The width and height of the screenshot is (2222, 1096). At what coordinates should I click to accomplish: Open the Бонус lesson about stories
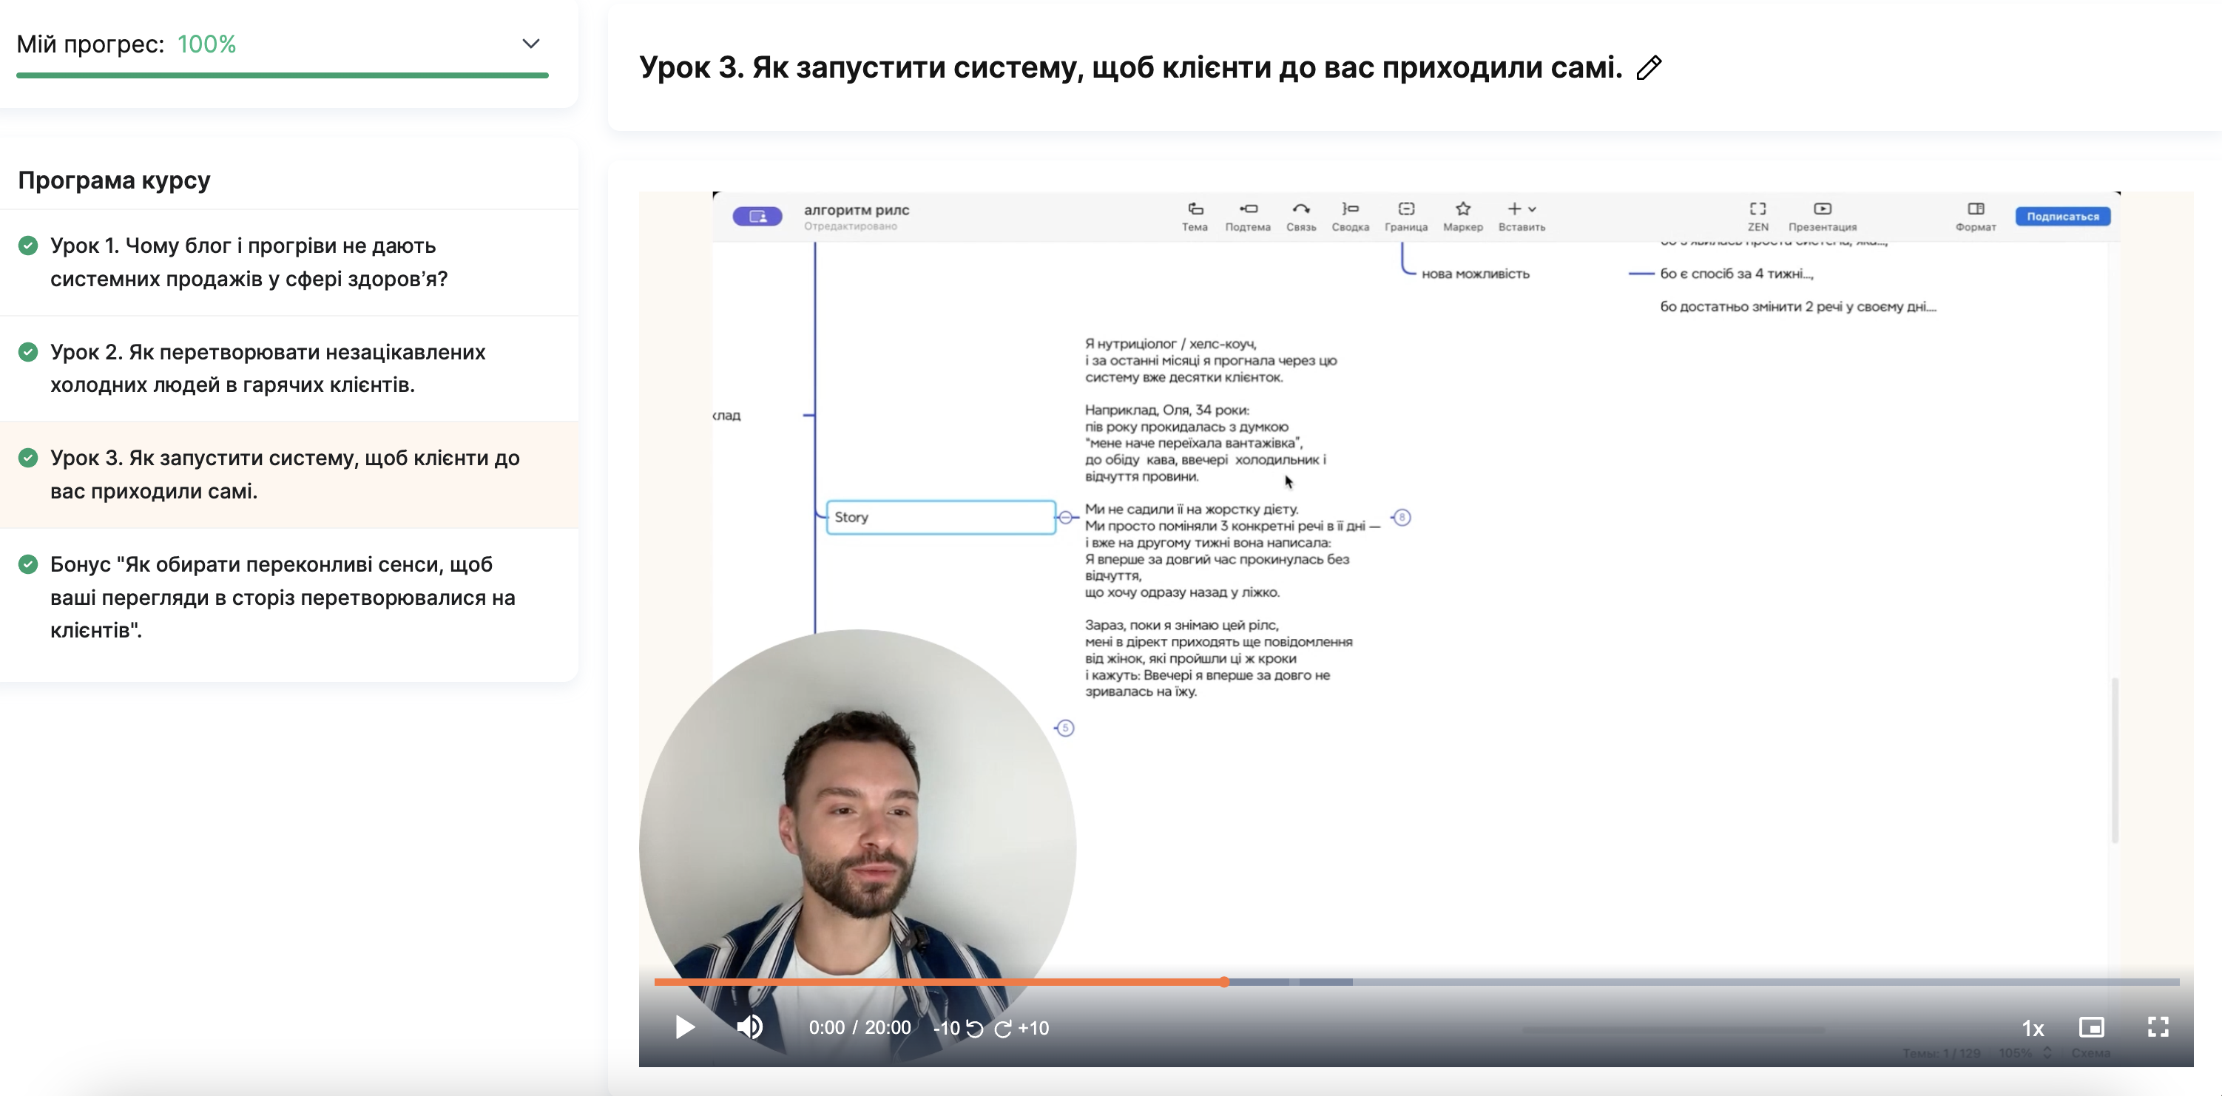pos(282,597)
